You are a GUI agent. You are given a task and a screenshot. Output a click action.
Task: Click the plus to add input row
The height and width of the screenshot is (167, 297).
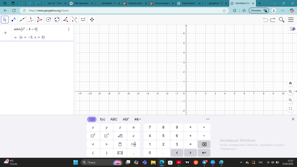coord(5,33)
